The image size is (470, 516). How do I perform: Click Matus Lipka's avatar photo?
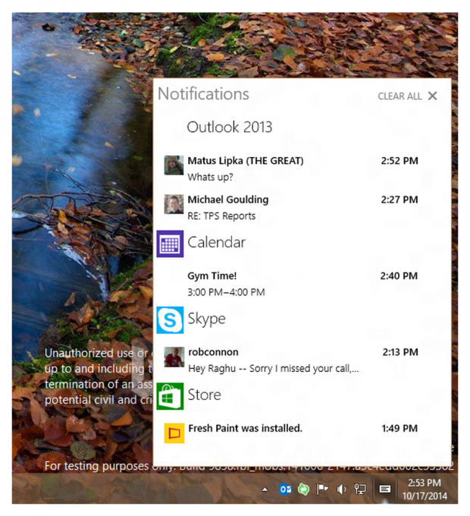coord(174,165)
